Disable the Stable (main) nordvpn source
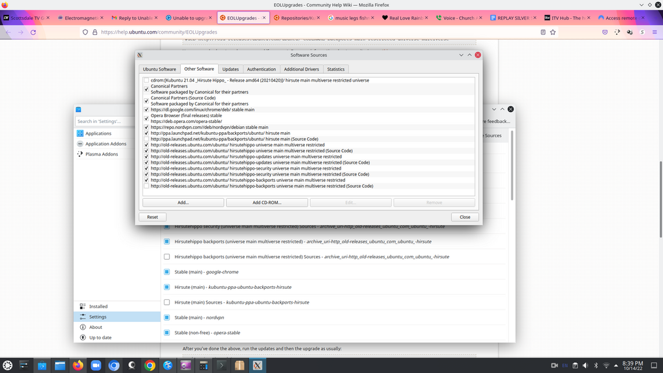This screenshot has height=373, width=663. (166, 317)
